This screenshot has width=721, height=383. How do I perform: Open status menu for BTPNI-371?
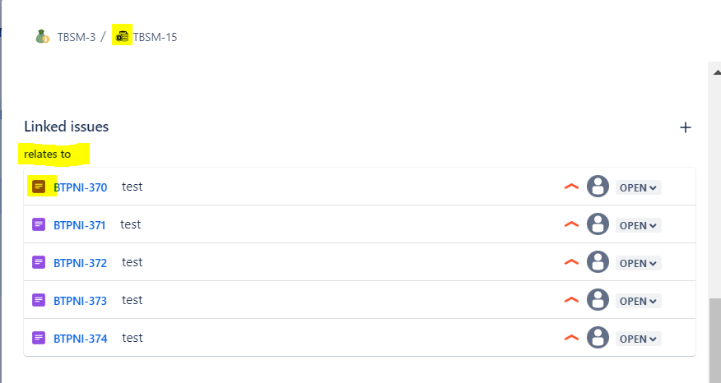click(638, 225)
